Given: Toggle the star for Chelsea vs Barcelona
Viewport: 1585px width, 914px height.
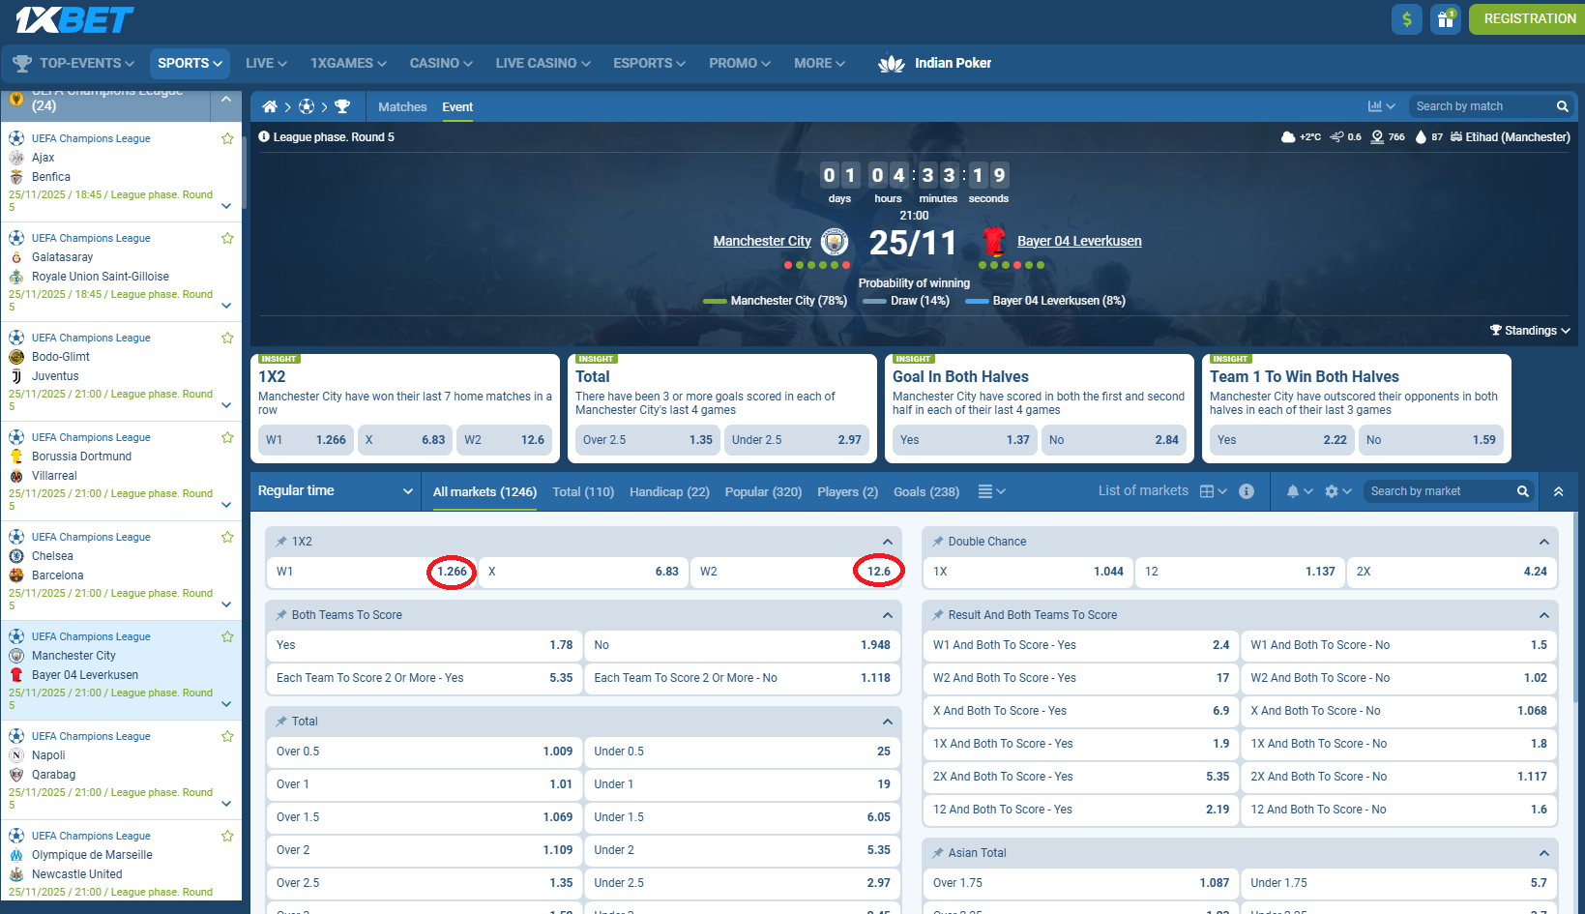Looking at the screenshot, I should click(227, 537).
